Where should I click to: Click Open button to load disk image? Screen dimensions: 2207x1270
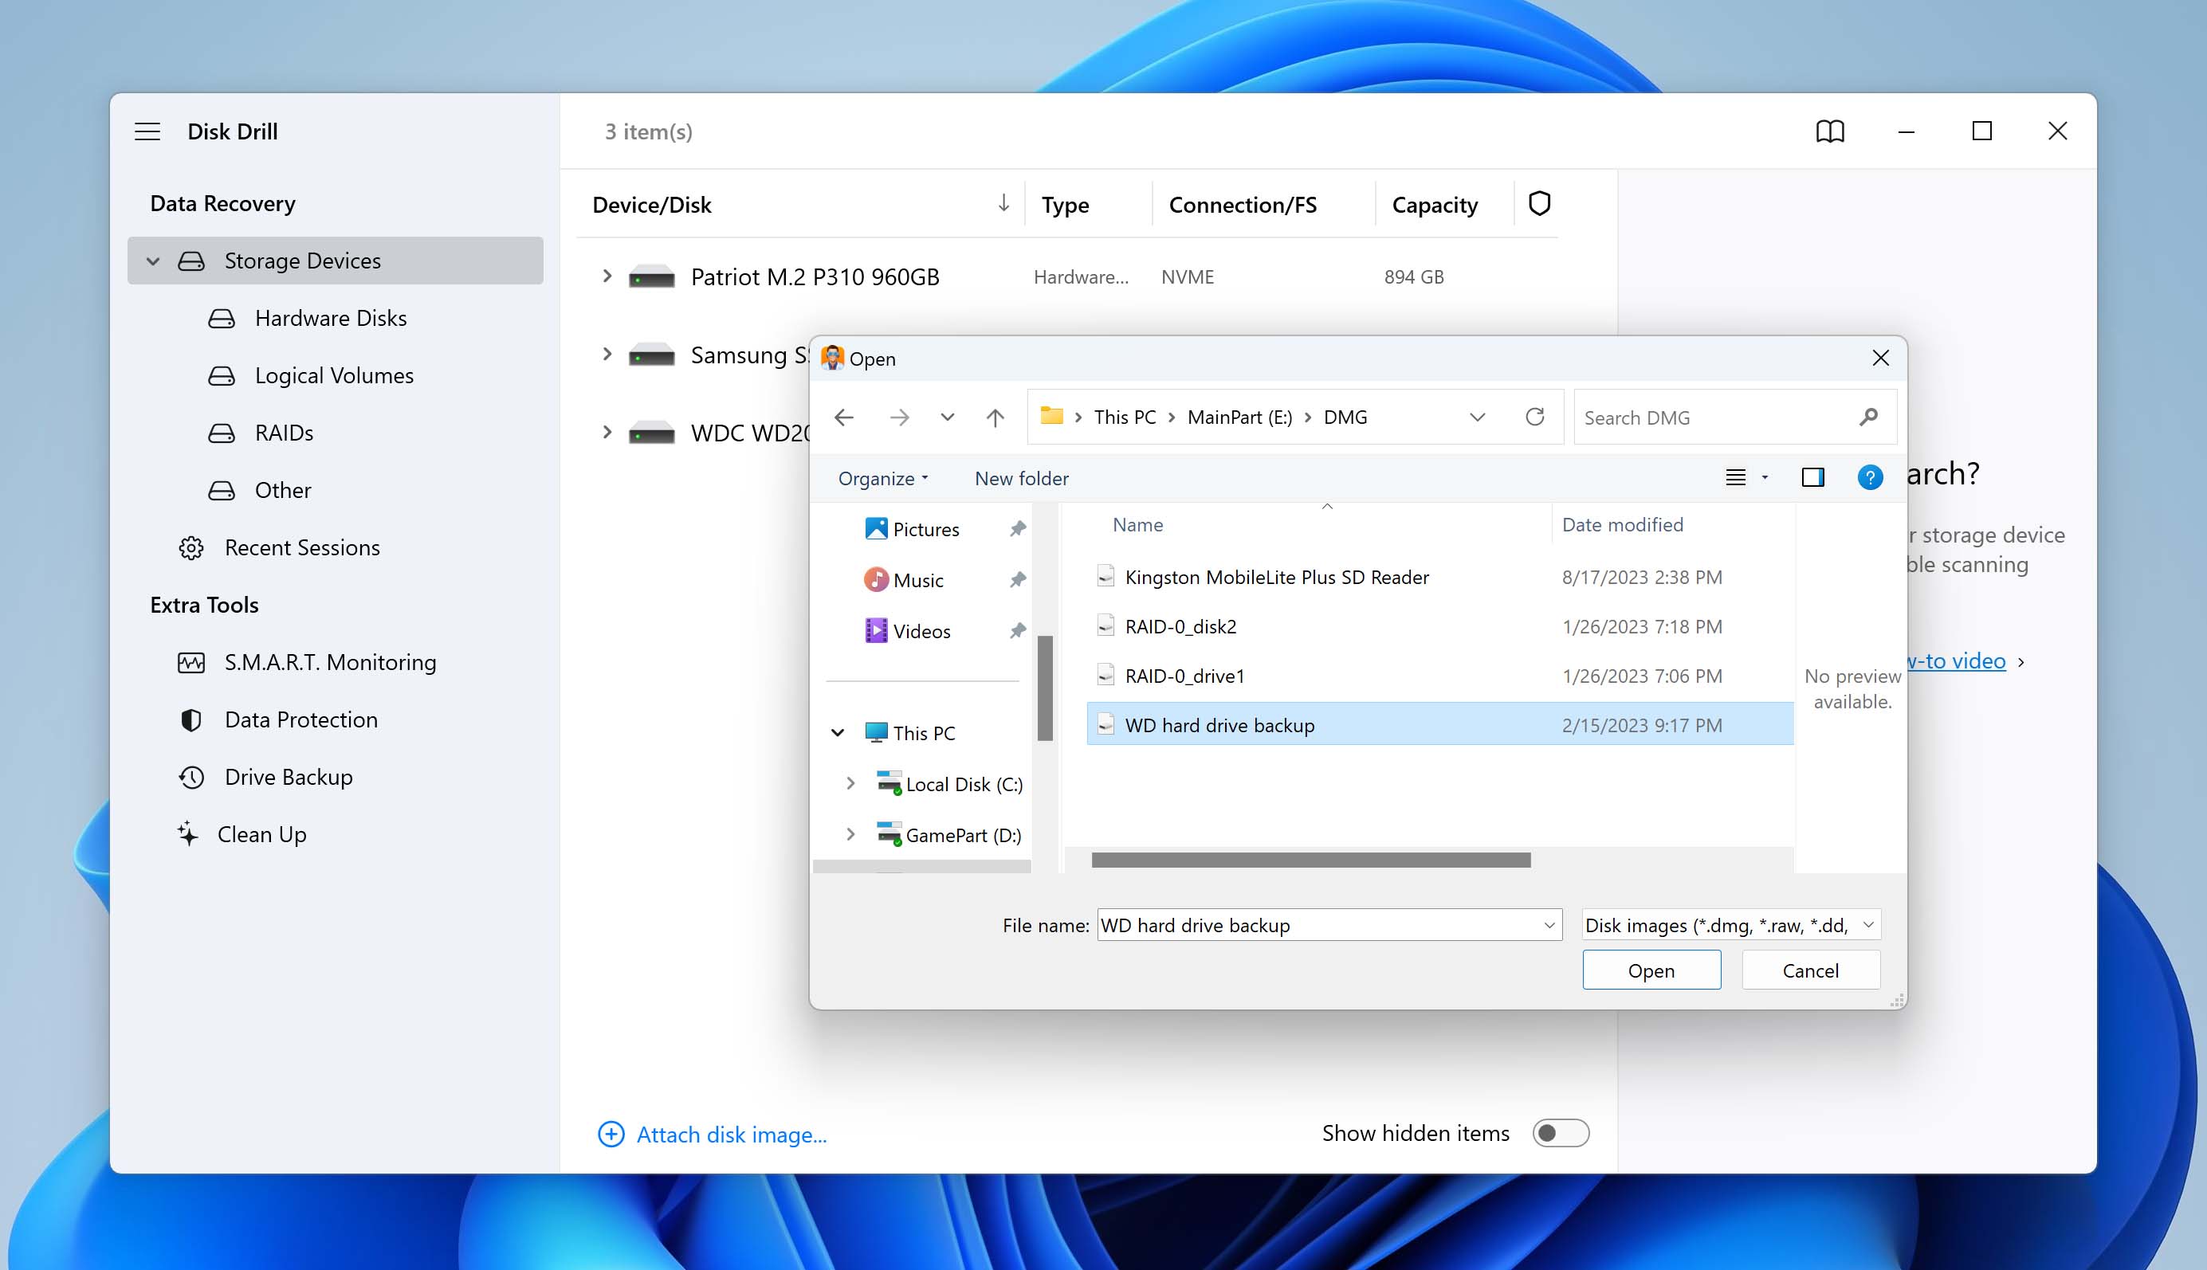[x=1651, y=970]
